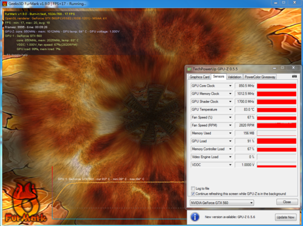Viewport: 303px width, 226px height.
Task: Click the GPU-Z camera screenshot icon
Action: pos(295,76)
